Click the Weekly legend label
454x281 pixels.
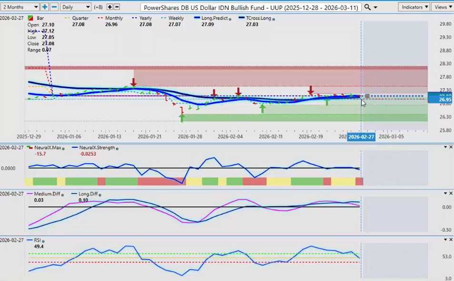coord(176,18)
